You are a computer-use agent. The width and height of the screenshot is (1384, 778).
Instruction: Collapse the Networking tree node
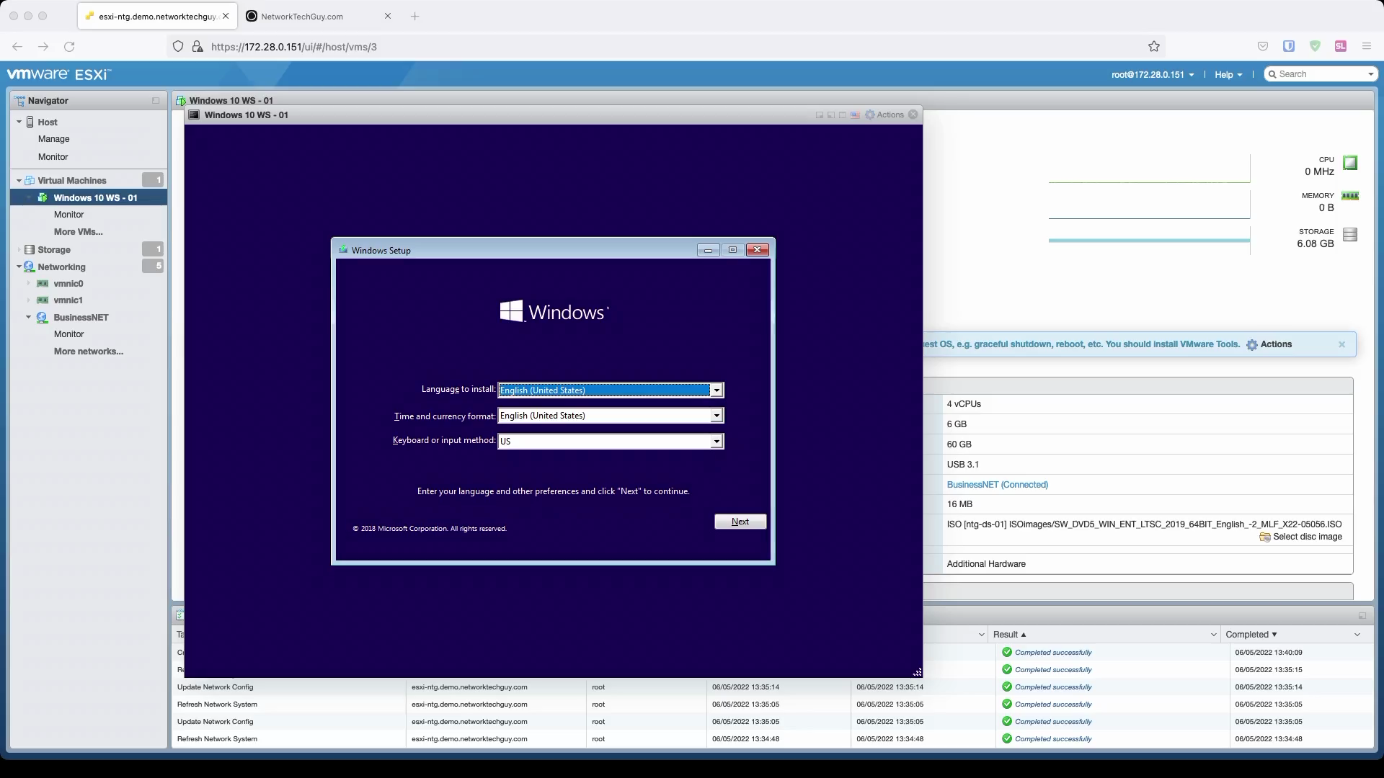point(19,267)
